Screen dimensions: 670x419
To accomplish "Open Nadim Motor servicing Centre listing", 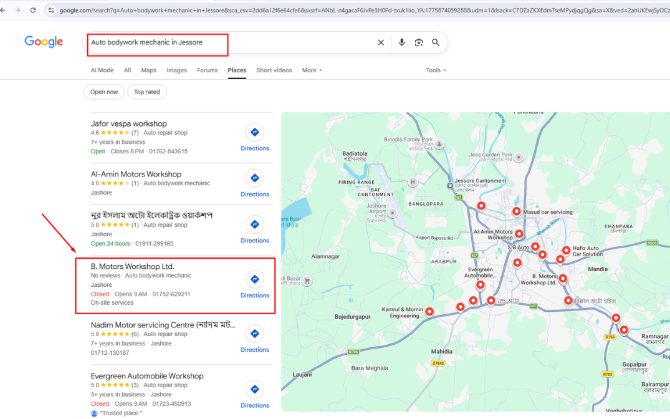I will click(163, 325).
